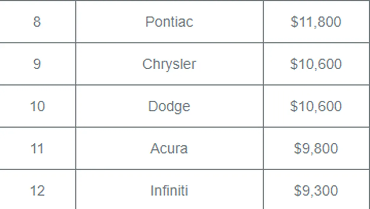Select Chrysler's $10,600 price cell
Viewport: 370px width, 209px height.
point(316,64)
